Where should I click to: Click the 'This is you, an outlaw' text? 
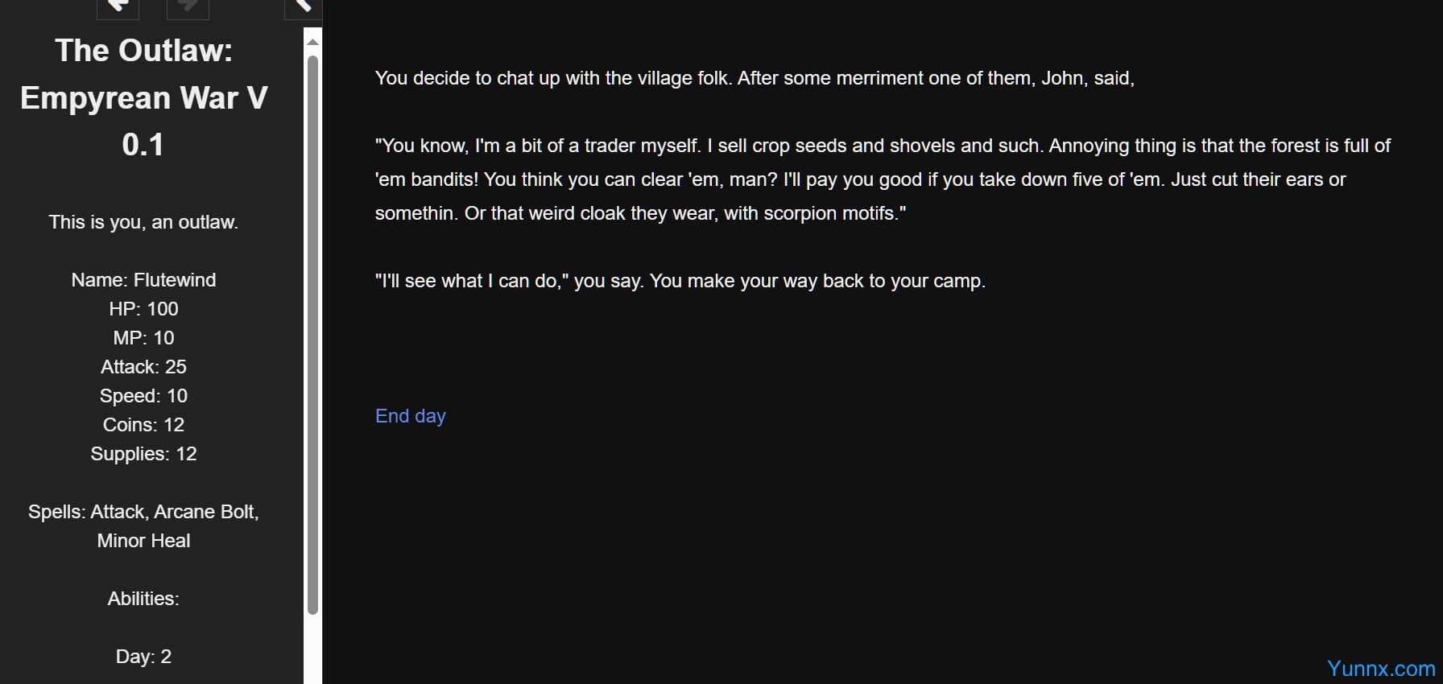pyautogui.click(x=143, y=222)
